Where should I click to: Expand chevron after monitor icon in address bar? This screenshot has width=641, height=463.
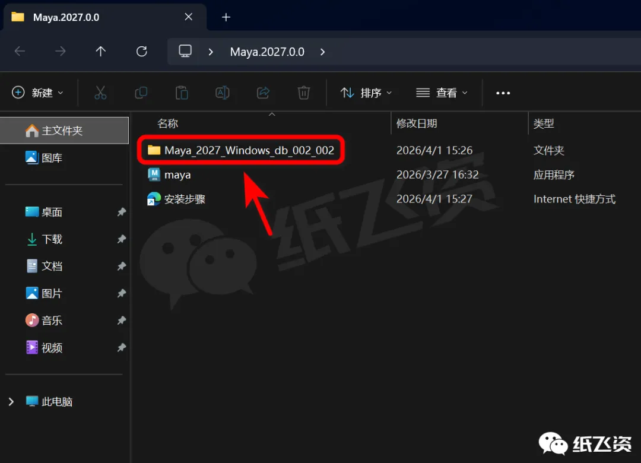(211, 52)
